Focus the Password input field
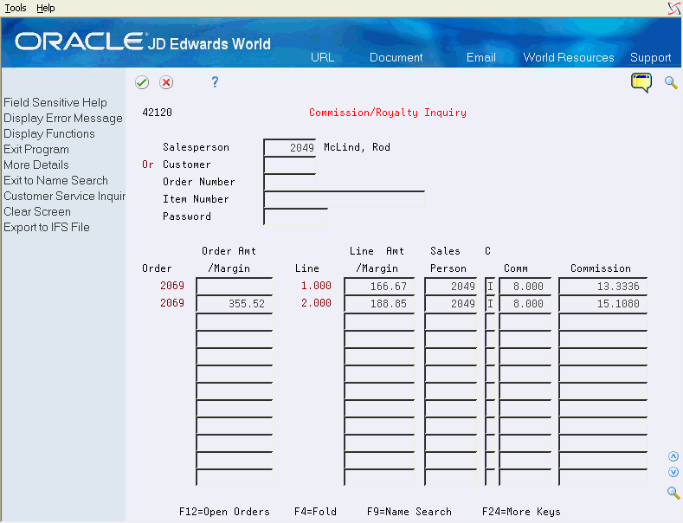 click(x=296, y=216)
